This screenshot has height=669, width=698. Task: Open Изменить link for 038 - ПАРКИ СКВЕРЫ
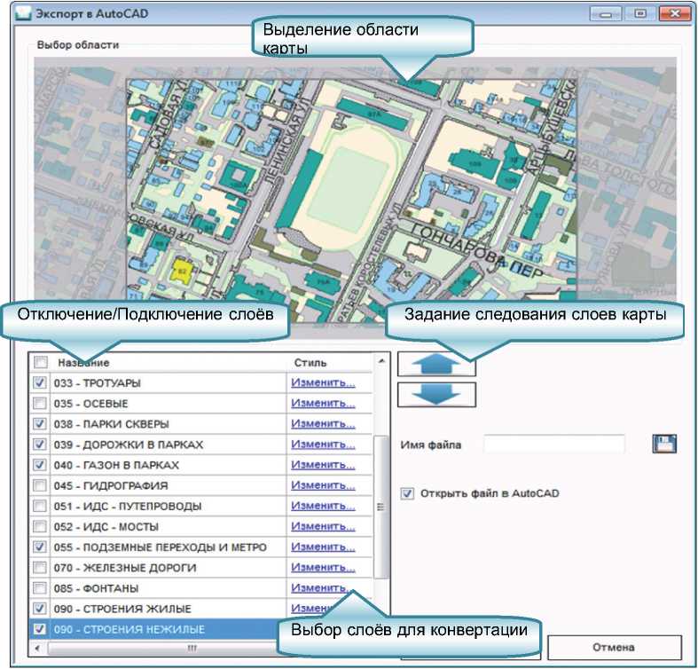point(323,423)
